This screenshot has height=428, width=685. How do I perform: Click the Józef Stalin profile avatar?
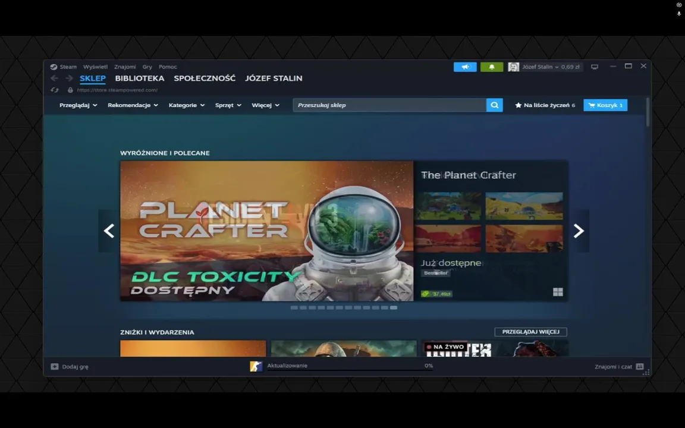click(x=514, y=67)
